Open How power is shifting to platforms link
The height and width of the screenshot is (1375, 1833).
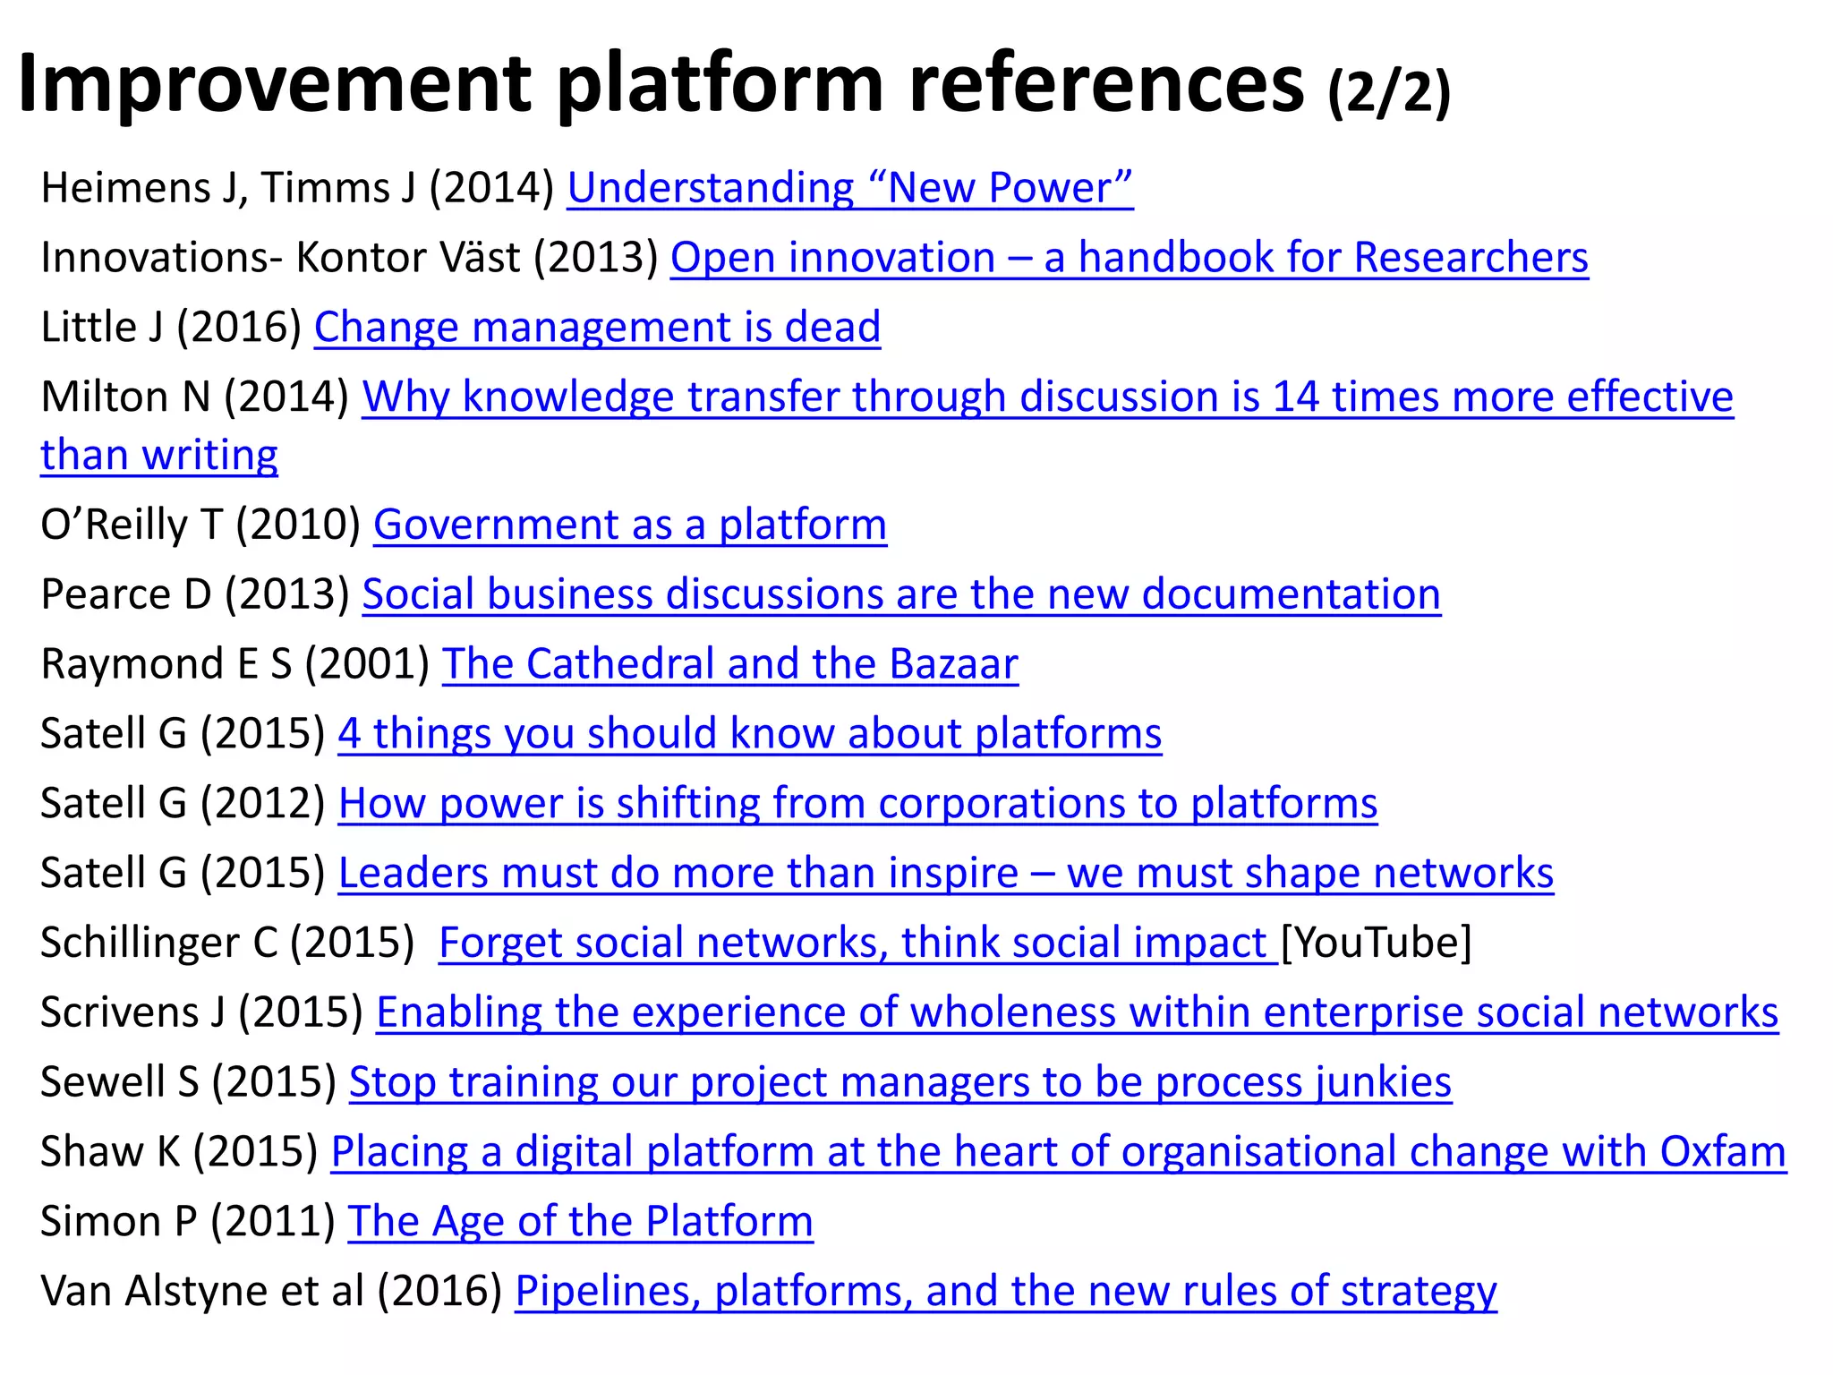click(857, 804)
